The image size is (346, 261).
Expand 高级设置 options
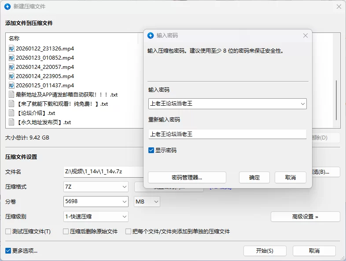(x=305, y=217)
